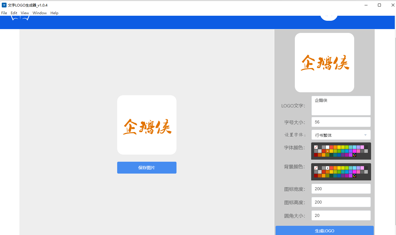Open the Help menu

[x=54, y=13]
